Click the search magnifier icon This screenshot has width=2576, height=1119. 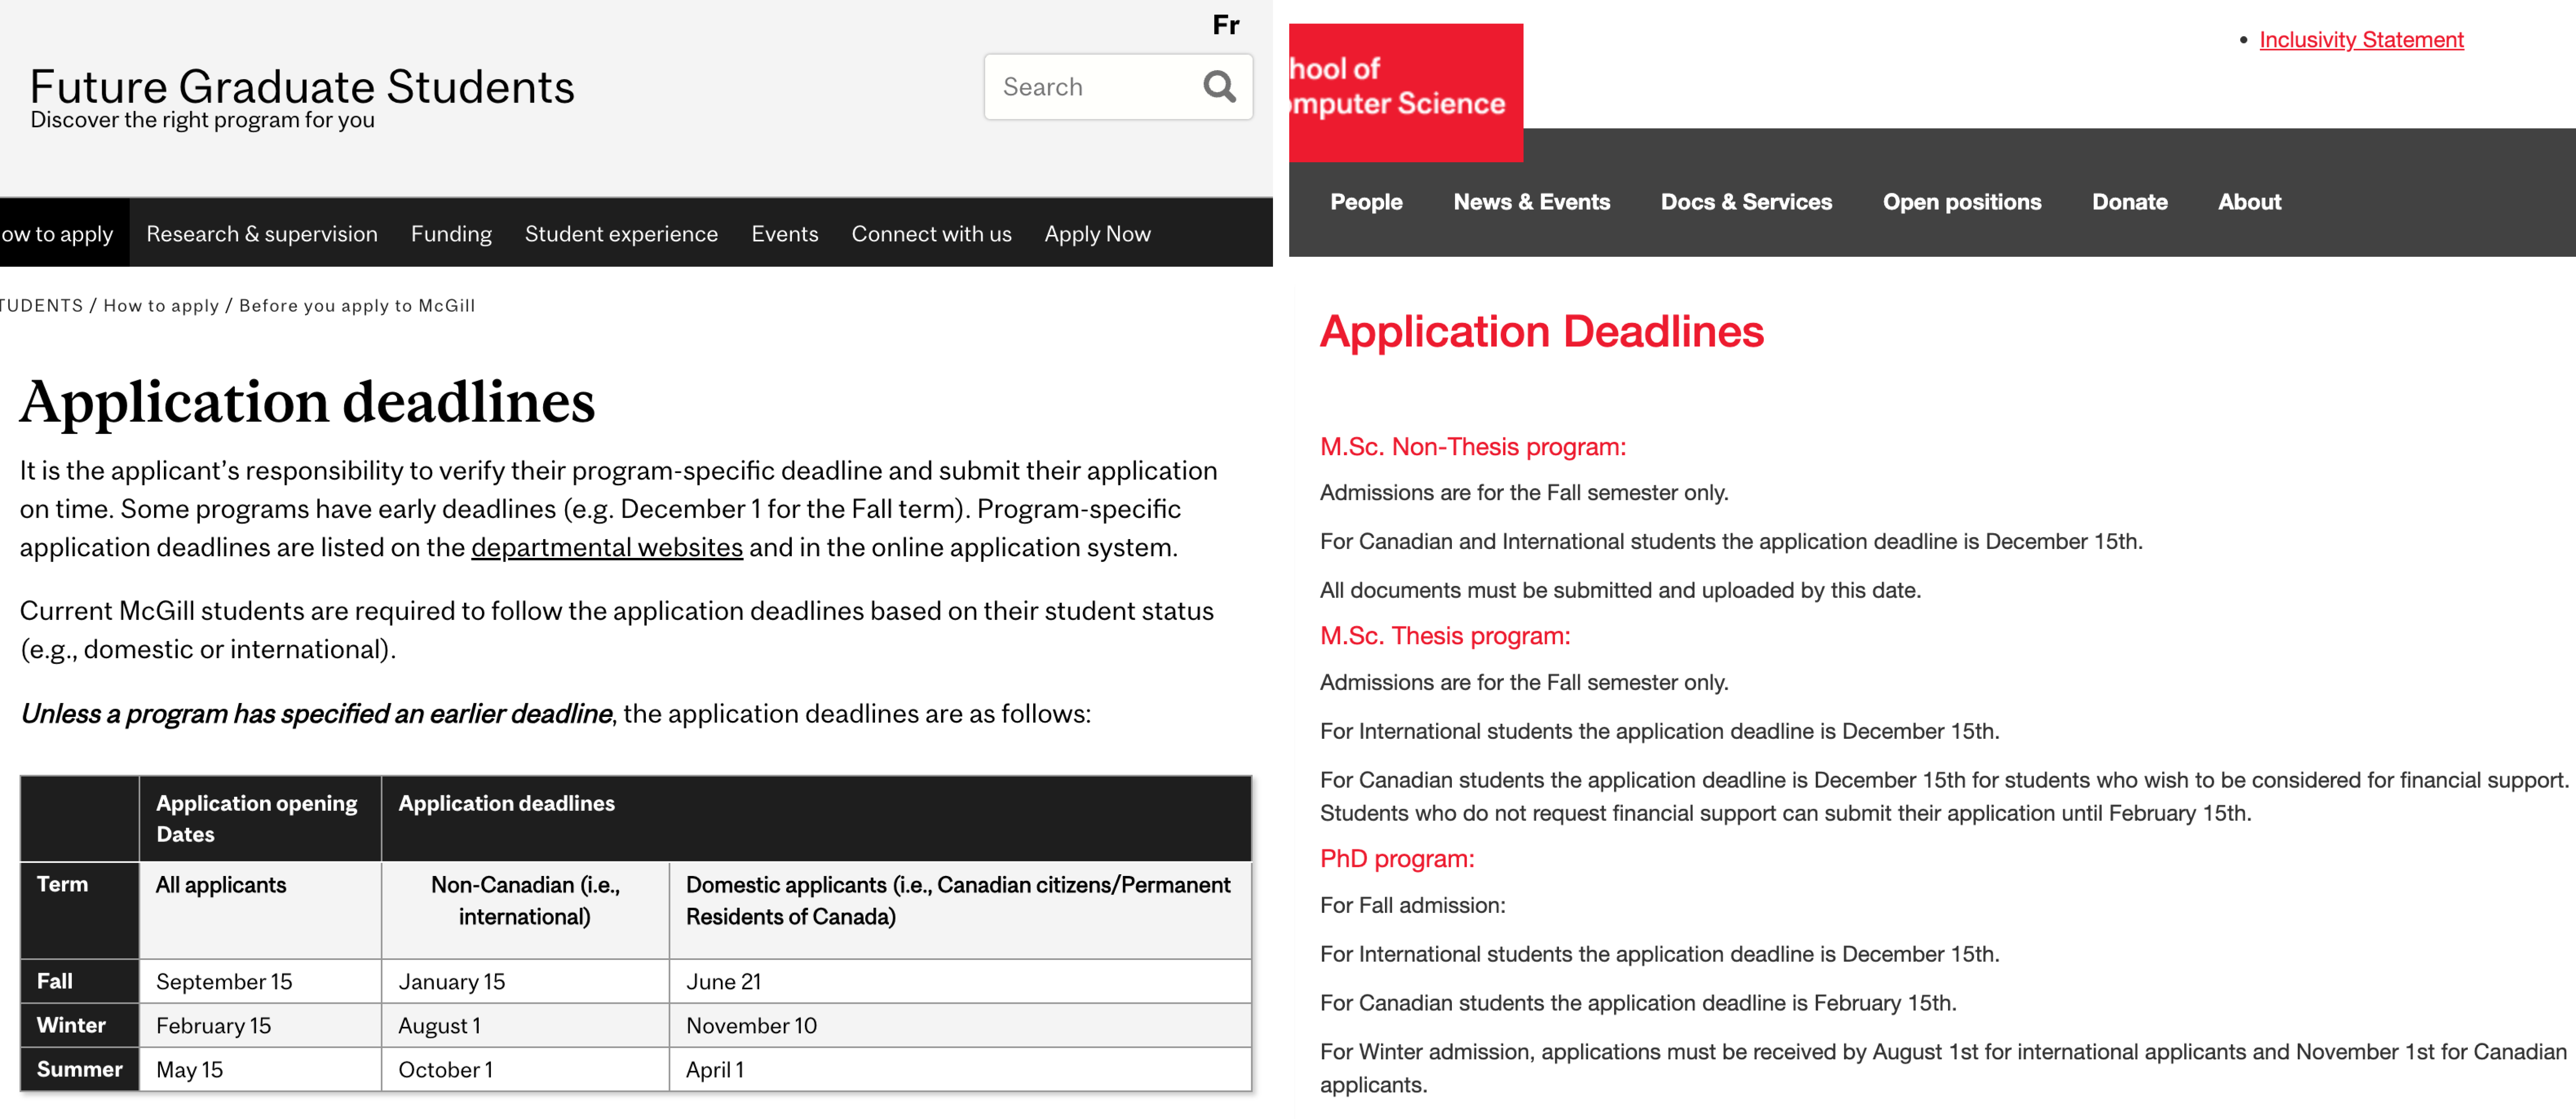[1219, 87]
